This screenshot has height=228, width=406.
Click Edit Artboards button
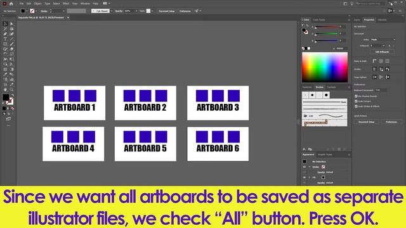(x=382, y=52)
